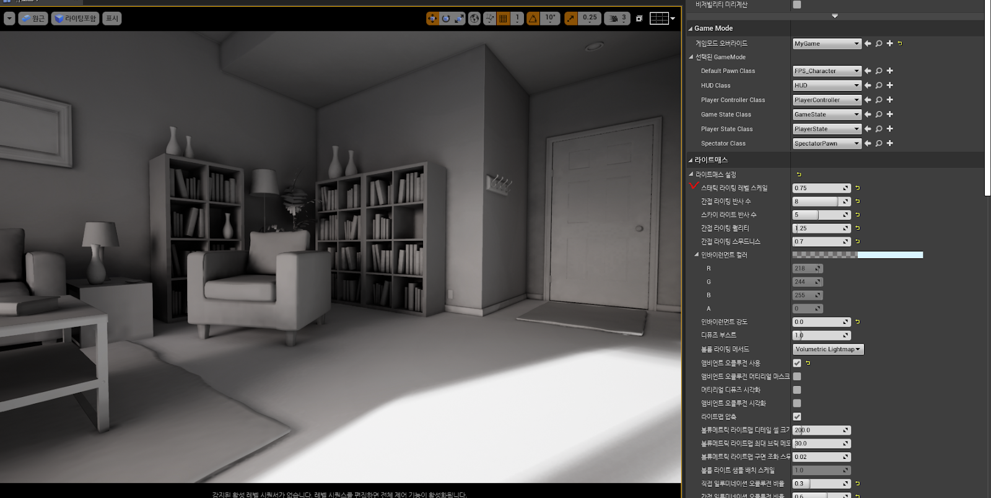The image size is (991, 498).
Task: Create new GameMode plus icon for MyGame
Action: click(890, 43)
